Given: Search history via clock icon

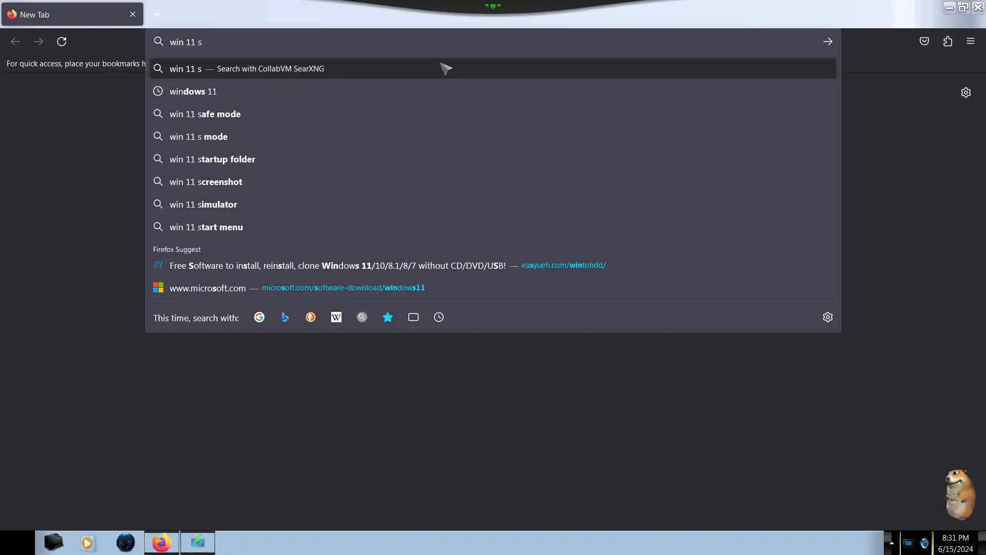Looking at the screenshot, I should click(439, 317).
